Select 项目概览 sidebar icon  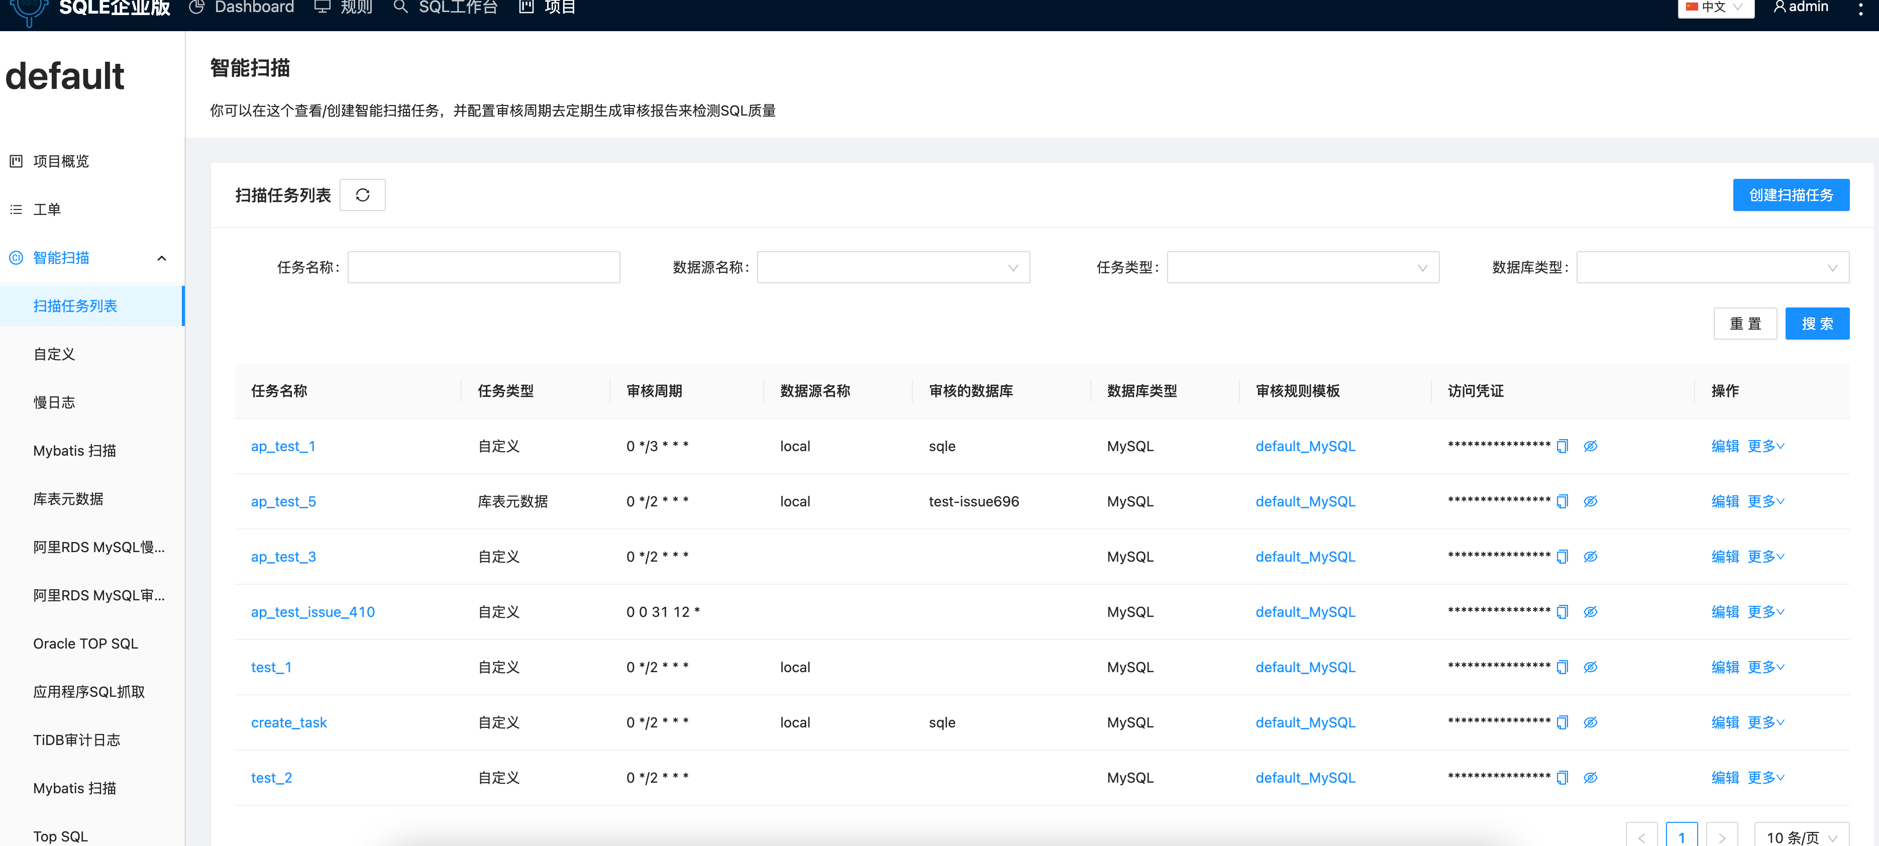[x=16, y=161]
